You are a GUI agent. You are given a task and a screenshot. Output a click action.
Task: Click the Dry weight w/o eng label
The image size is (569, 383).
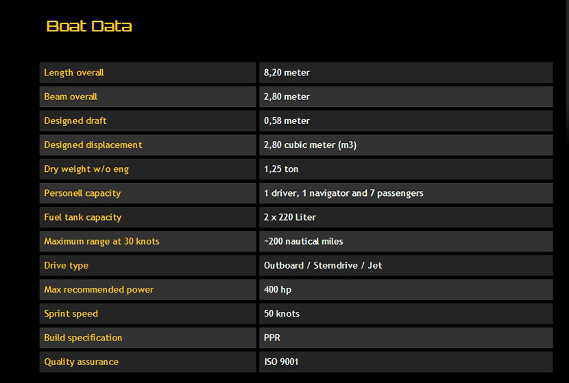(x=86, y=169)
